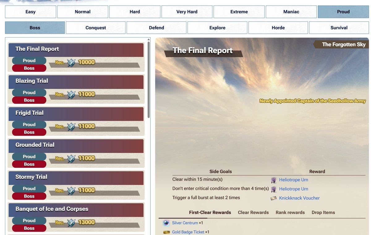Screen dimensions: 371x235
Task: Click 'Newly Appointed Captain of the Seedhollow Army' text
Action: coord(313,101)
